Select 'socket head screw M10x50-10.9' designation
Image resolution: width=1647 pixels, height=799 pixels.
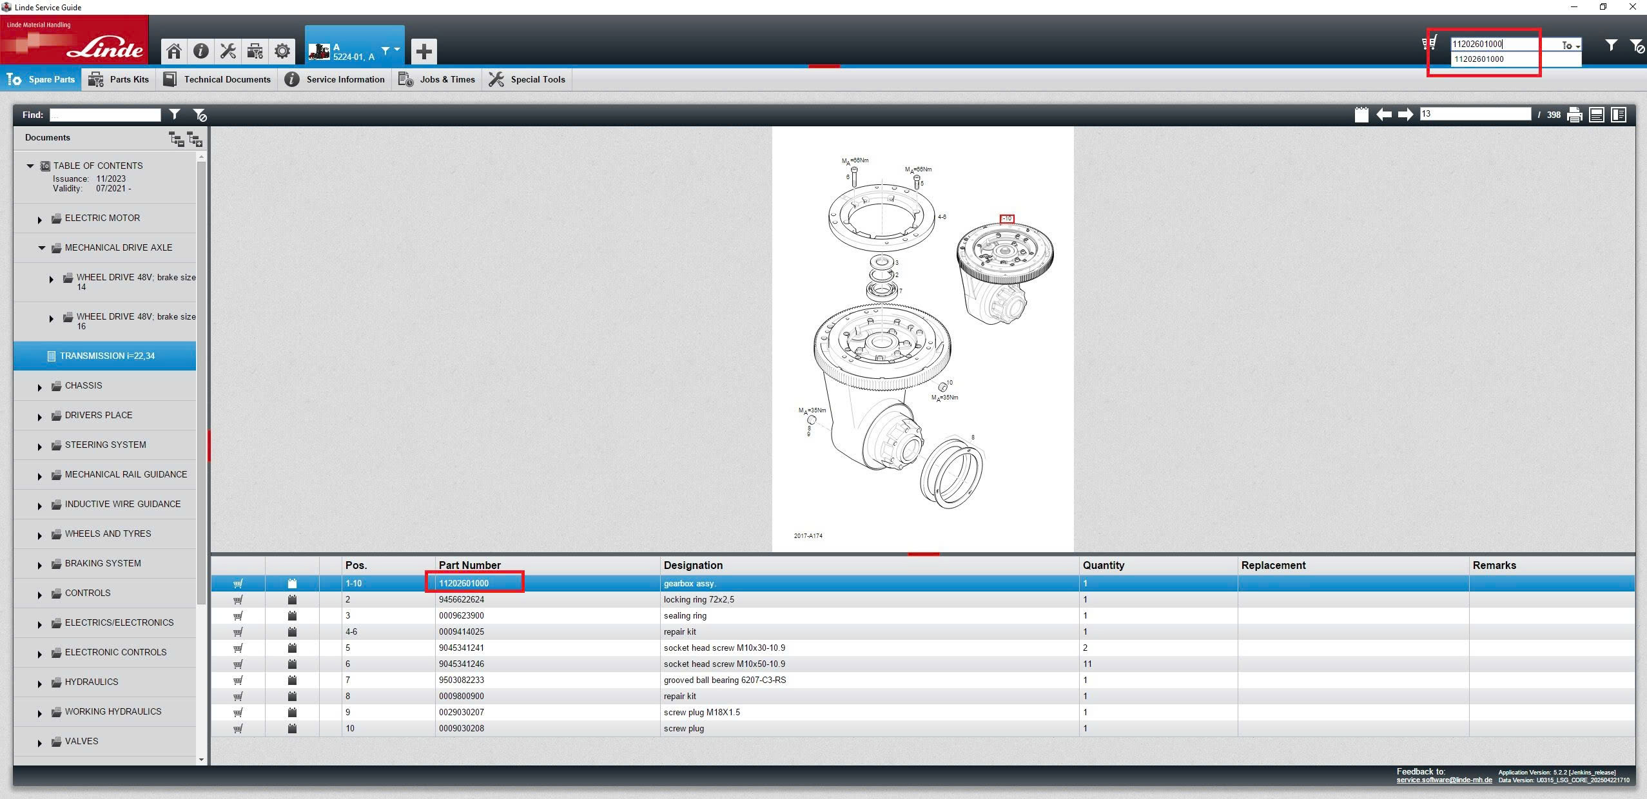[x=724, y=664]
